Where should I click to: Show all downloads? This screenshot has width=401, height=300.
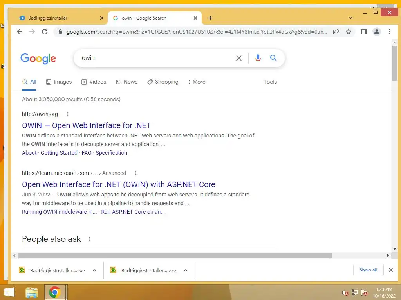(368, 270)
